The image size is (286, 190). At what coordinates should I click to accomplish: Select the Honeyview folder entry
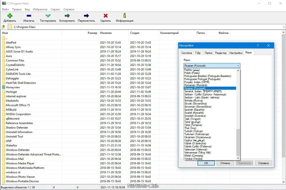tap(13, 87)
